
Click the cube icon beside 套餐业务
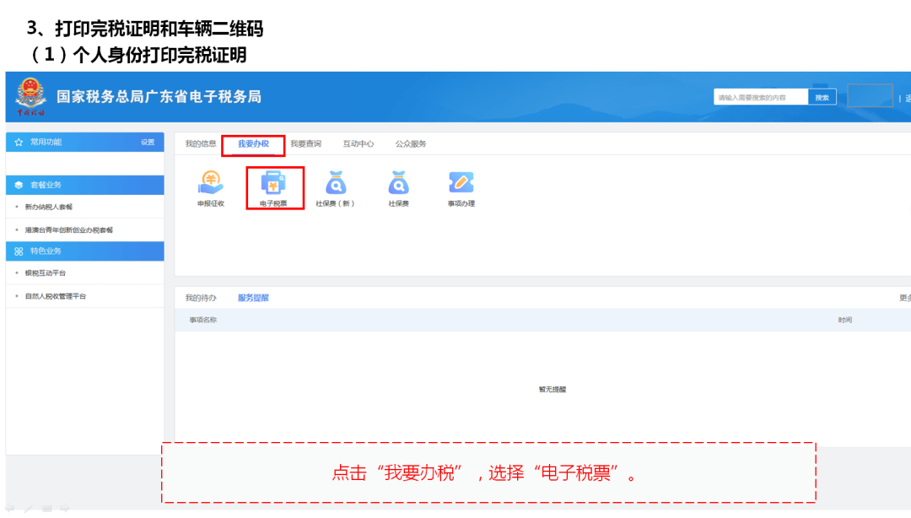(x=19, y=185)
